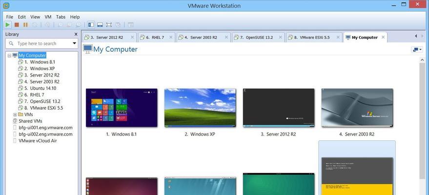Switch to the '7. OpenSUSE 13.2' tab
The image size is (429, 195).
coord(259,38)
